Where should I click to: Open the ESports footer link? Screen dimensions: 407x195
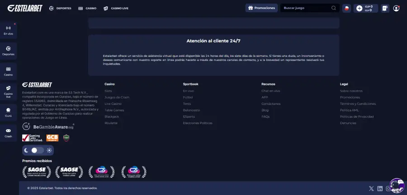189,117
